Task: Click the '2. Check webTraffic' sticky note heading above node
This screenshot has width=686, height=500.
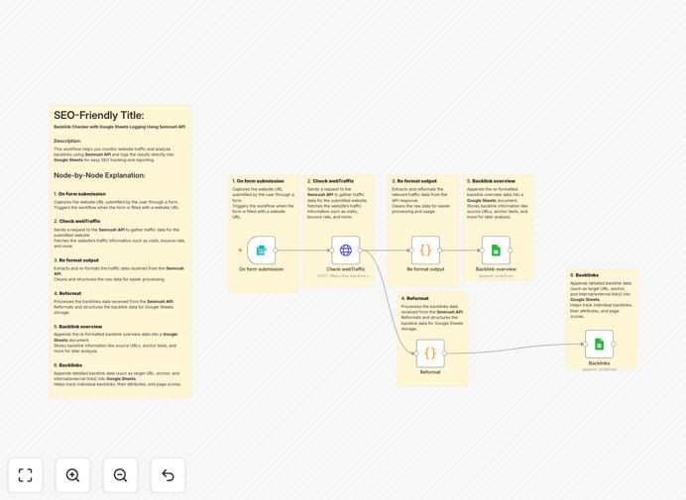Action: pos(331,181)
